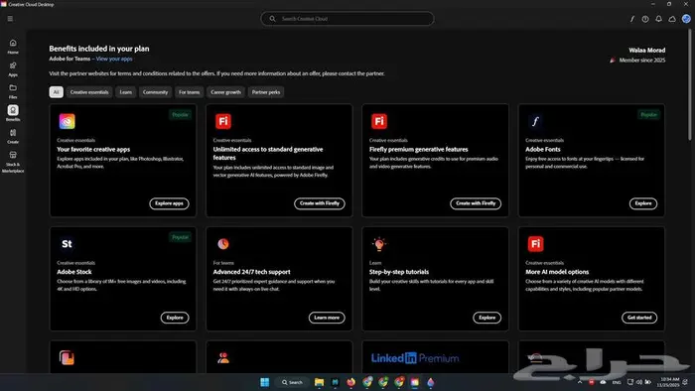Click the St icon on Adobe Stock card
The width and height of the screenshot is (695, 391).
(67, 244)
